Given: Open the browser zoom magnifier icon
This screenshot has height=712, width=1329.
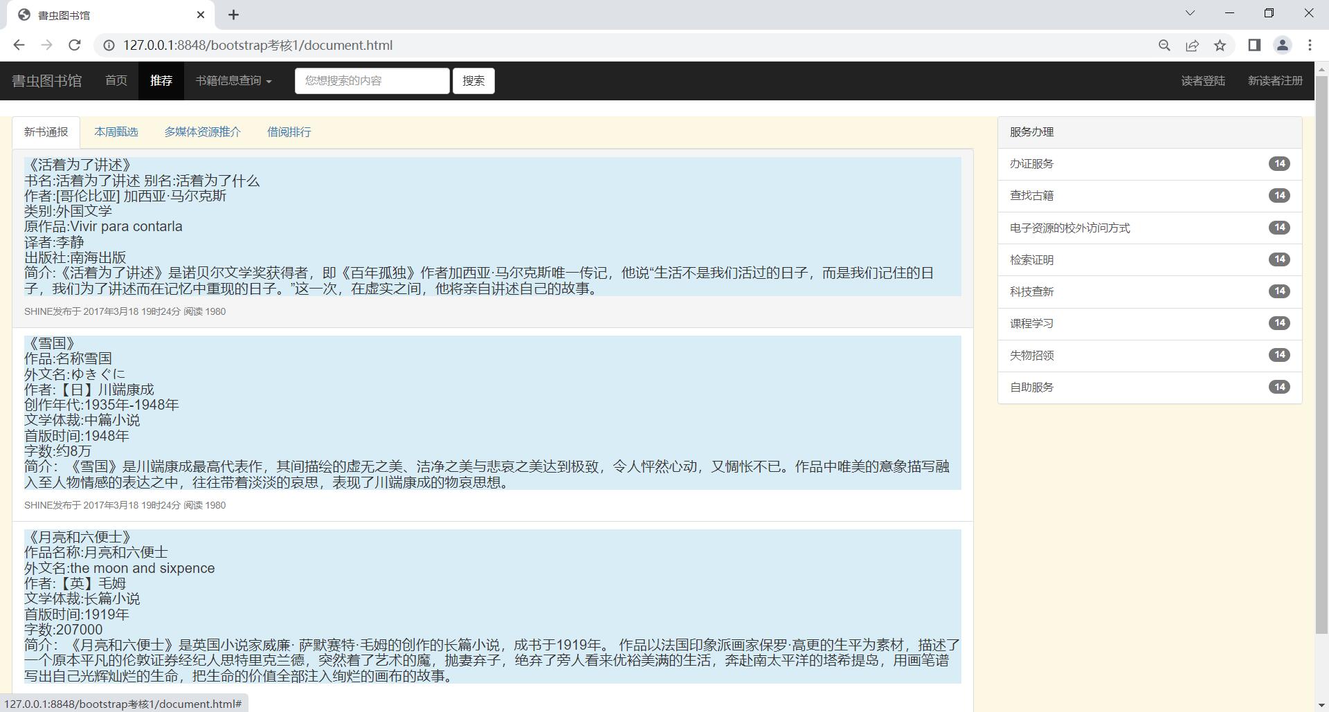Looking at the screenshot, I should pyautogui.click(x=1164, y=45).
